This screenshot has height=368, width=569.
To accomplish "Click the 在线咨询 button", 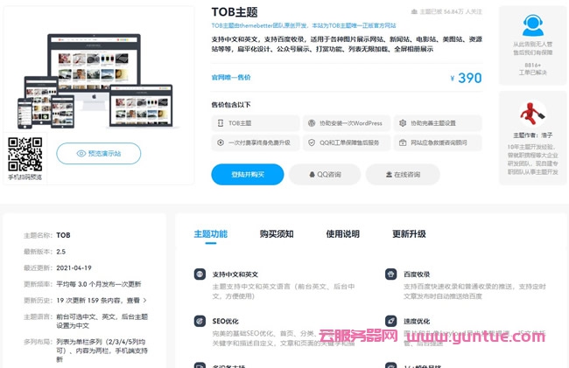I will pyautogui.click(x=403, y=175).
